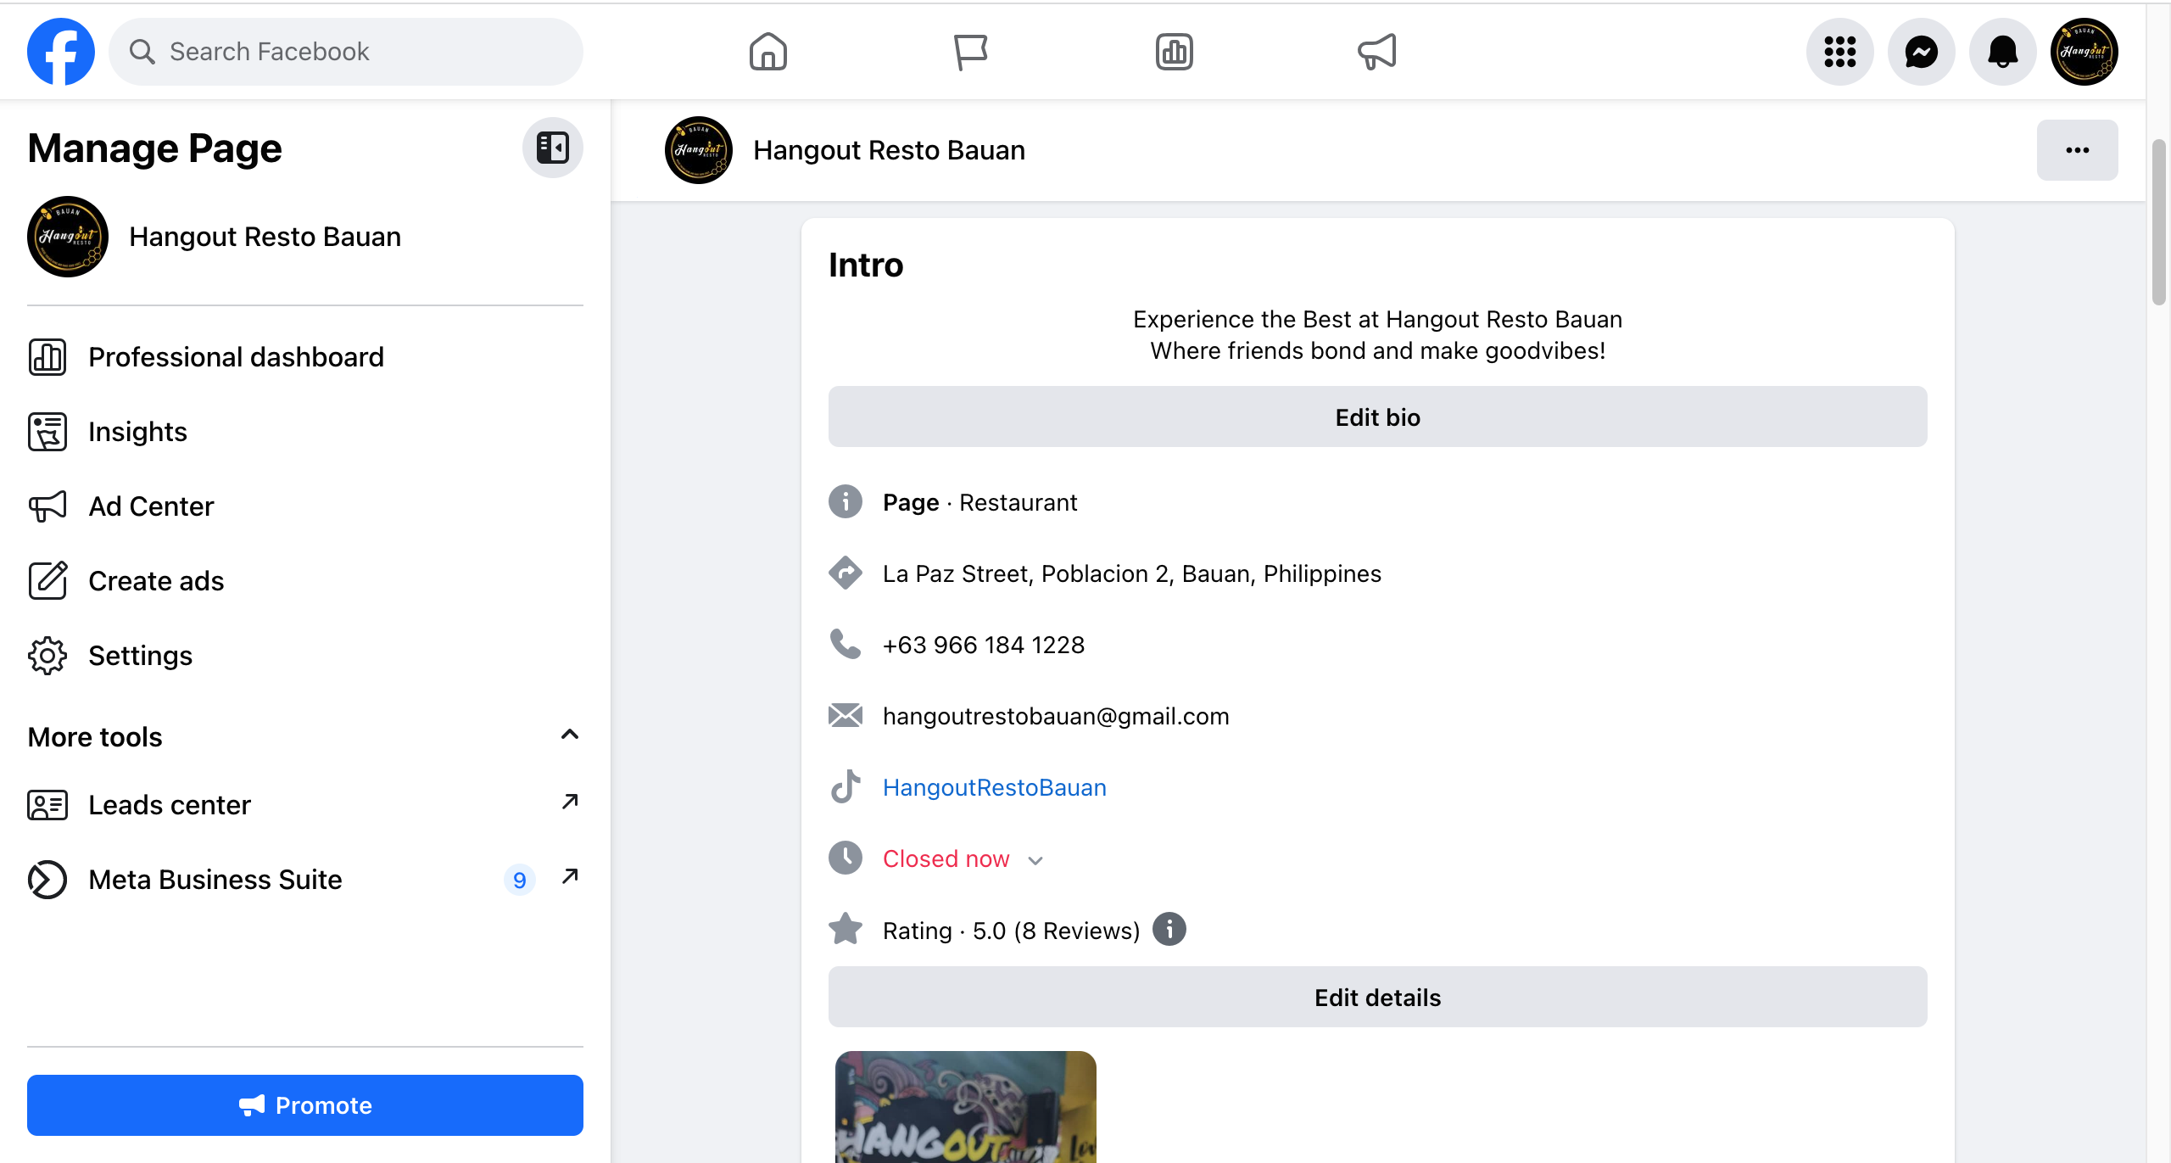The height and width of the screenshot is (1163, 2171).
Task: Click the TikTok icon
Action: (x=846, y=786)
